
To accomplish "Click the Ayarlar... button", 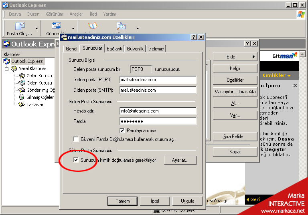I will [x=180, y=160].
